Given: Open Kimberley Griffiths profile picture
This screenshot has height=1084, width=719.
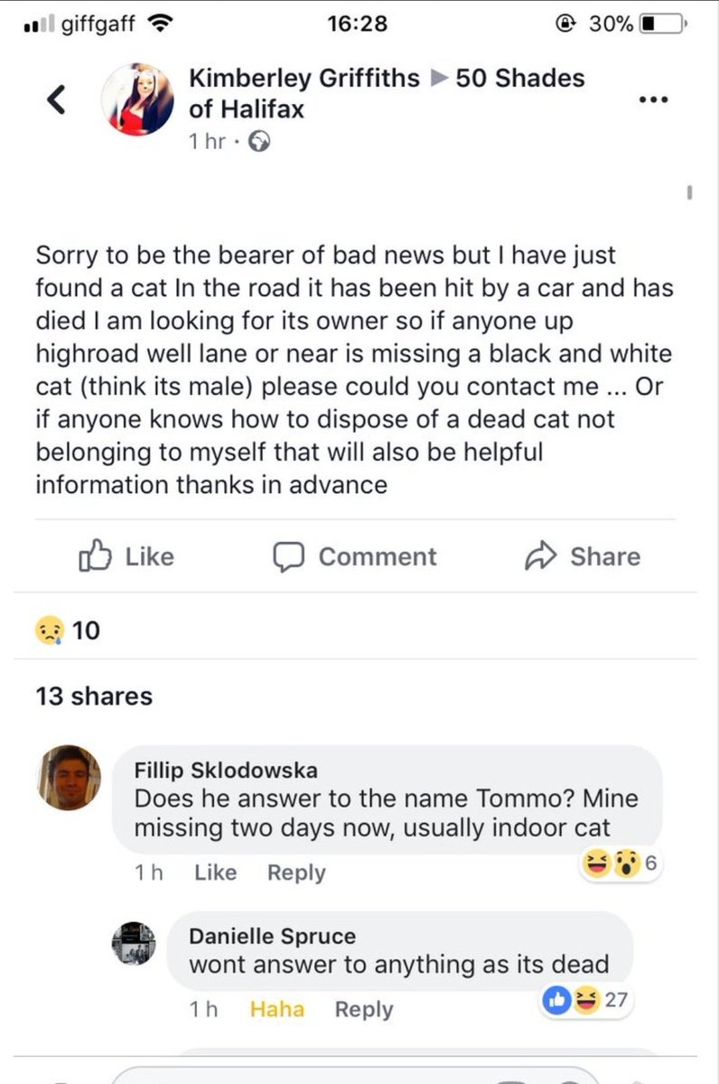Looking at the screenshot, I should (x=137, y=99).
